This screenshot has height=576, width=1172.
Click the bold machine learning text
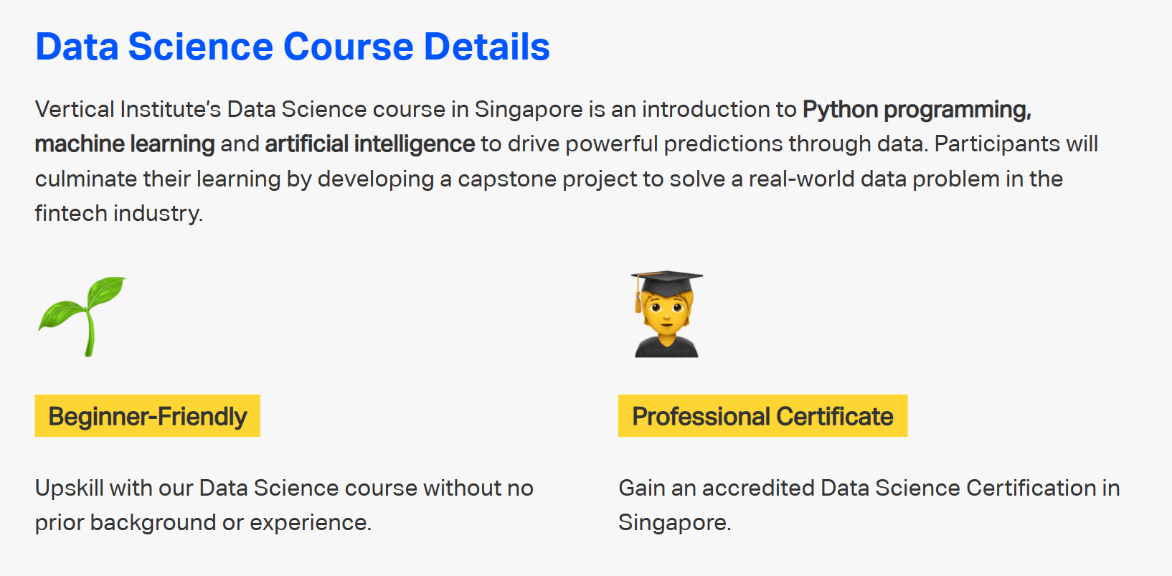coord(125,144)
